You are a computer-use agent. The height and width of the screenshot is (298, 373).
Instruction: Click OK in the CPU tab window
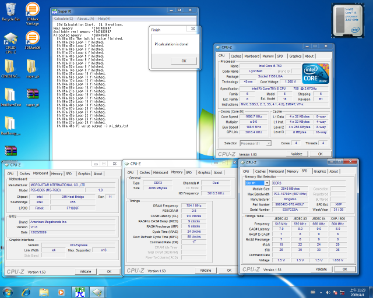click(x=320, y=154)
